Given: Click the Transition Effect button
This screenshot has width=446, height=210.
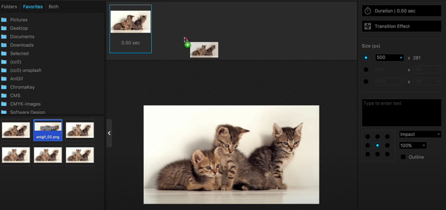Looking at the screenshot, I should pyautogui.click(x=402, y=26).
